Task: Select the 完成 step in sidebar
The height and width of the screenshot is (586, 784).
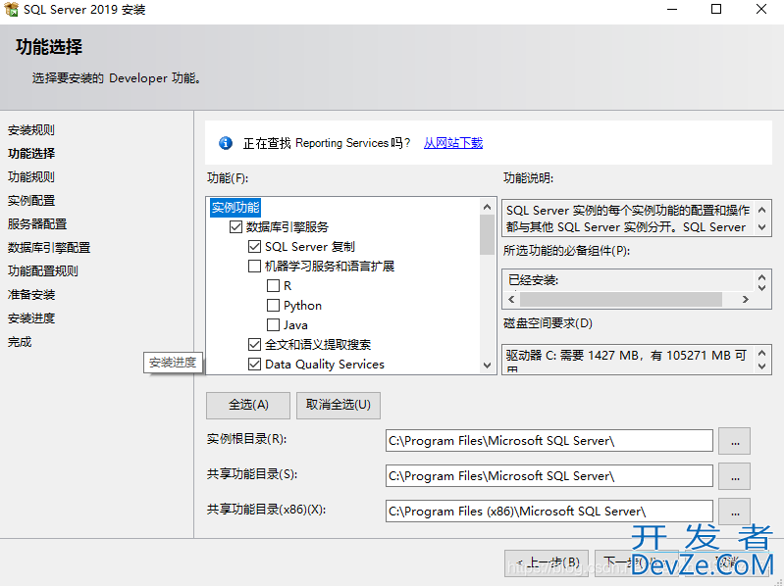Action: click(x=20, y=341)
